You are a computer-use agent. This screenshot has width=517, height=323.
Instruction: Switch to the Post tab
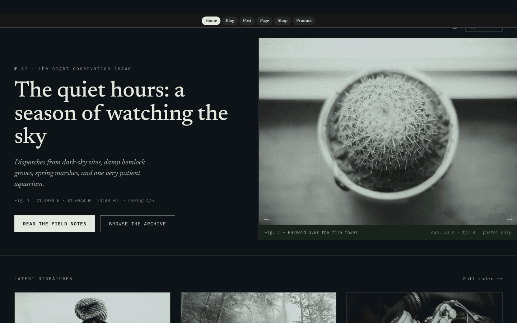coord(247,21)
